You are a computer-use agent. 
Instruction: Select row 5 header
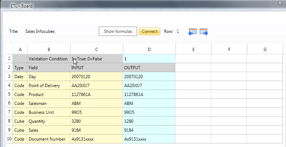(x=9, y=94)
